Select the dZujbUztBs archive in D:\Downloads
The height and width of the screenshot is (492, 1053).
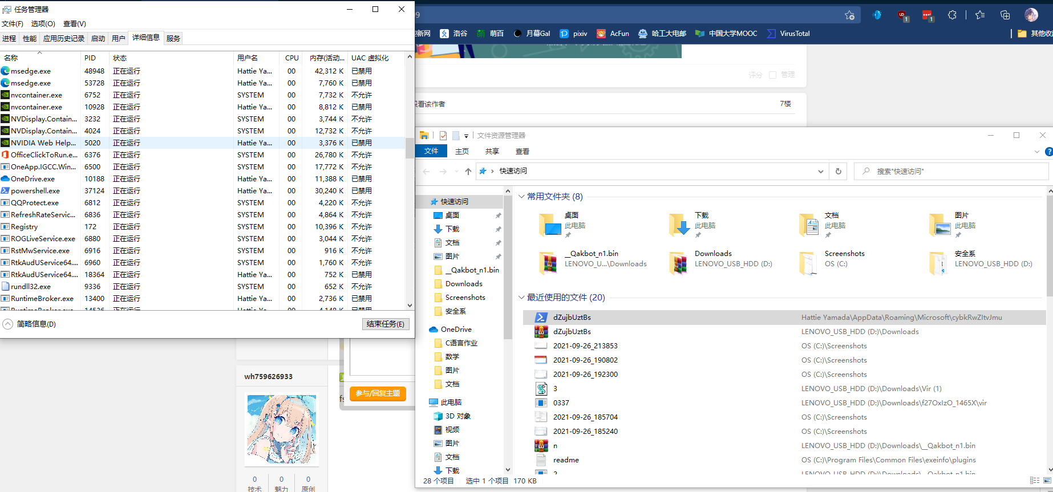click(x=784, y=332)
